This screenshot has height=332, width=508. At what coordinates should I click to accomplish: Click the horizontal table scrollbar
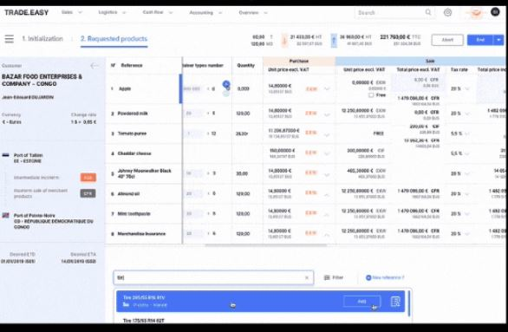coord(265,245)
